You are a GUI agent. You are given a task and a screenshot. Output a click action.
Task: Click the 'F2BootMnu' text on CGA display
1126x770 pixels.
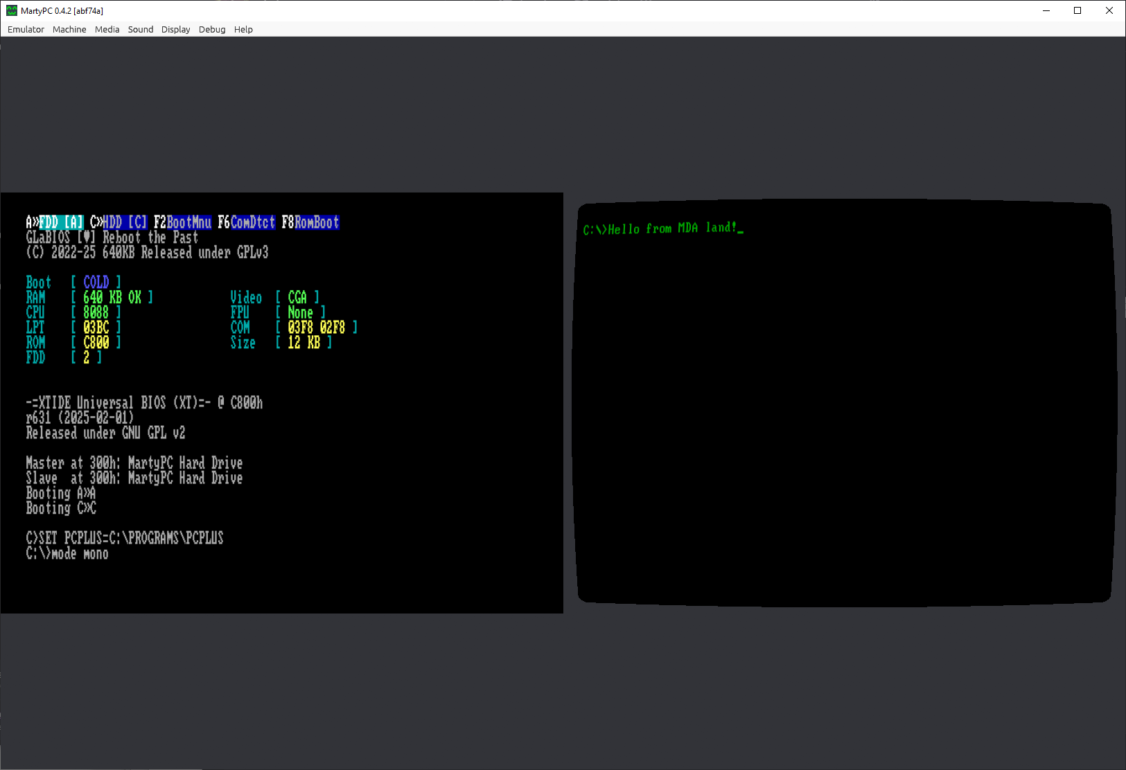[x=182, y=222]
